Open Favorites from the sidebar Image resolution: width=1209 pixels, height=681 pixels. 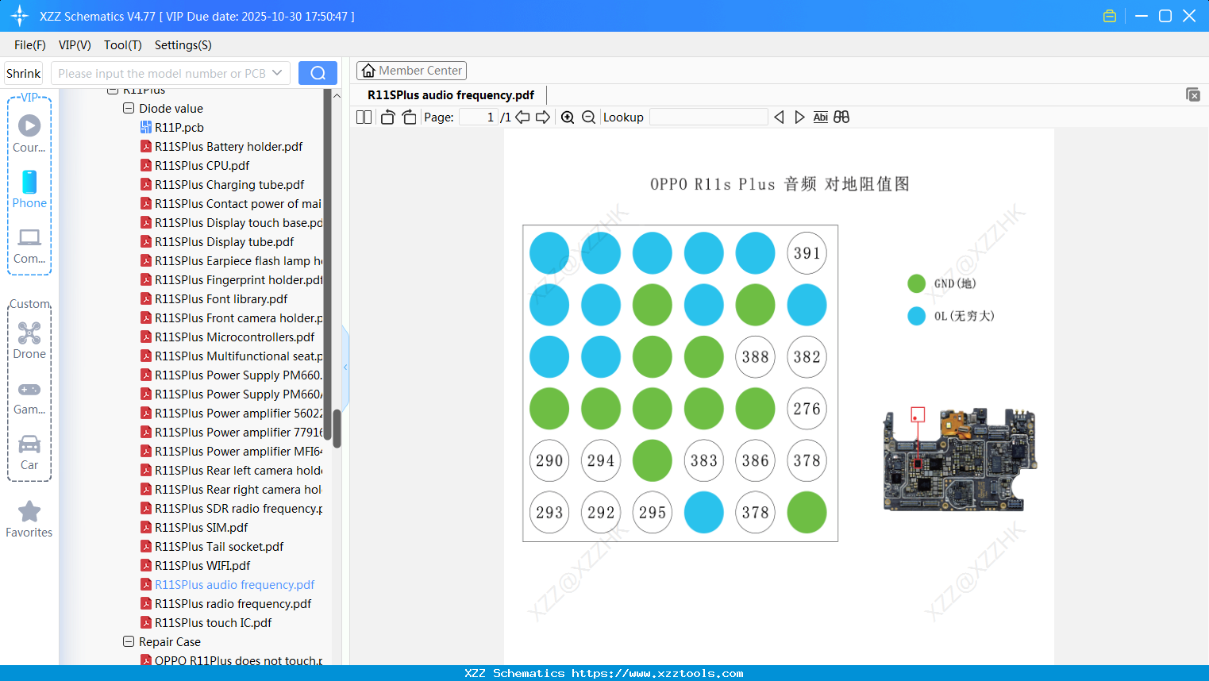coord(29,520)
